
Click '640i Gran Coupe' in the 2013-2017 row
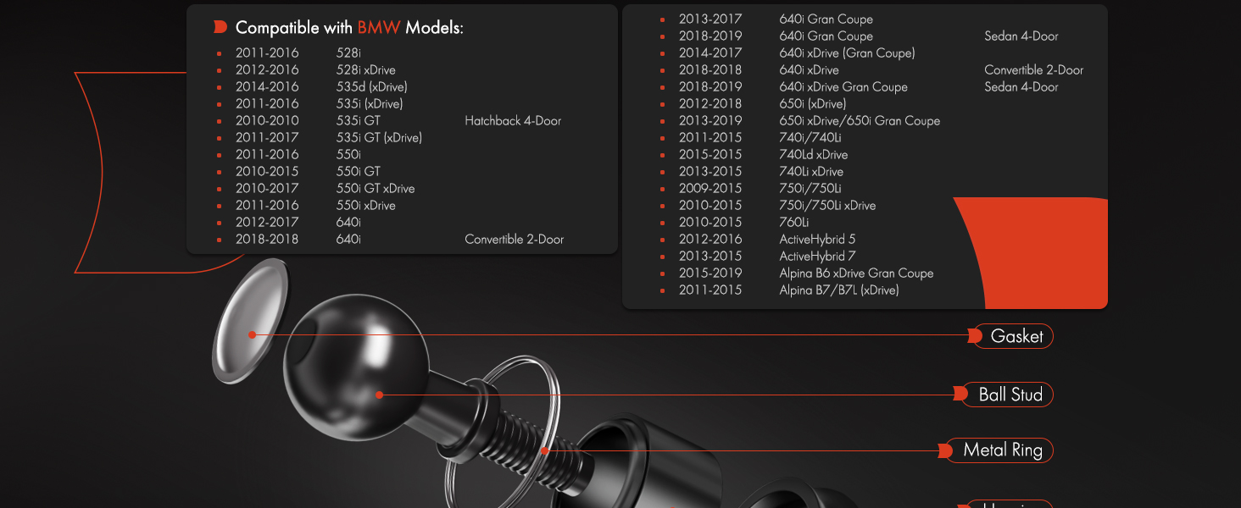tap(826, 19)
